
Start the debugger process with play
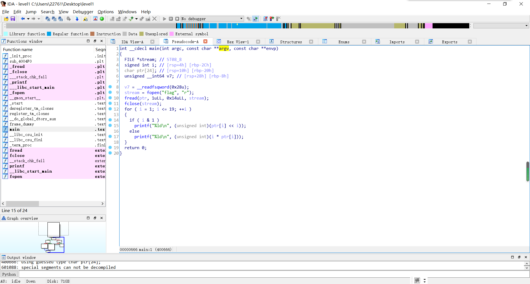coord(165,19)
